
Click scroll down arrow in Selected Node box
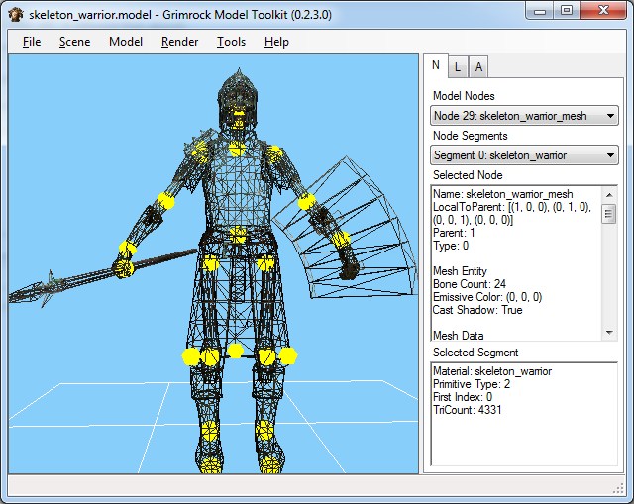[610, 333]
